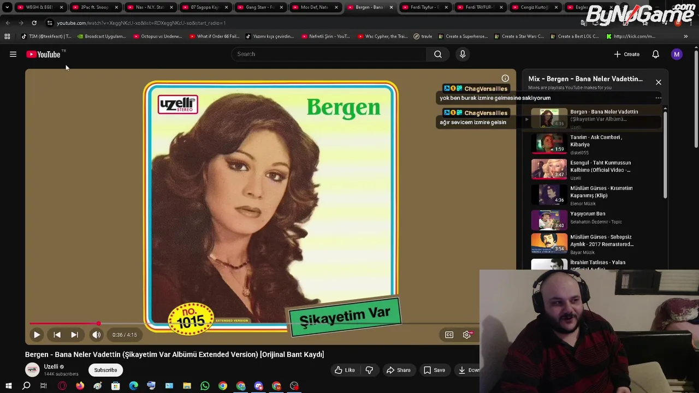
Task: Go back in browser history
Action: (x=8, y=23)
